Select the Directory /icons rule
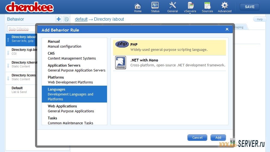Screen dimensions: 270x152 tap(21, 78)
